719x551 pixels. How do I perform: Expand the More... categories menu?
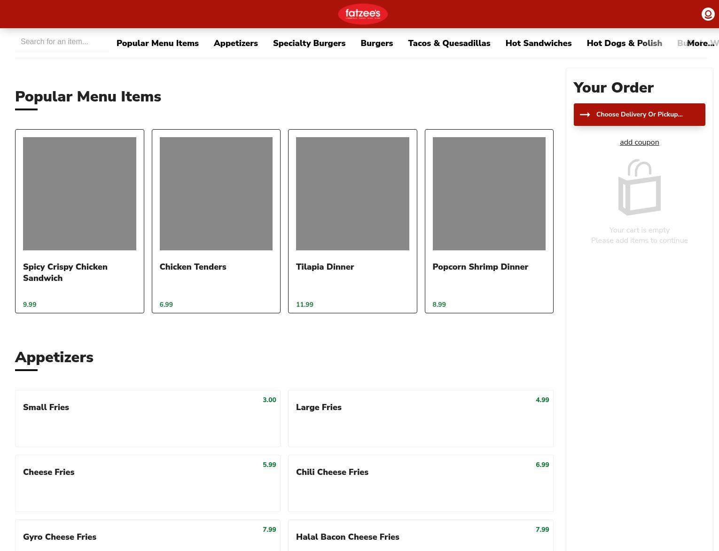point(700,43)
